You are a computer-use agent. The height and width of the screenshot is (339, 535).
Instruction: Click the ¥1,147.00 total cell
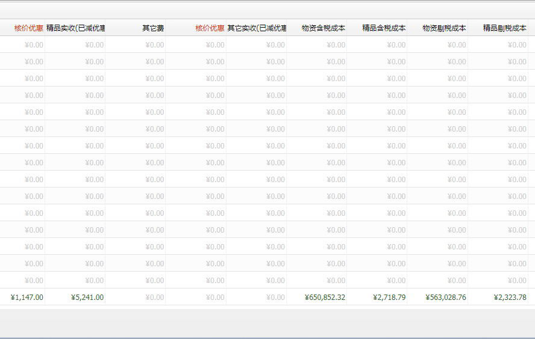pos(27,297)
